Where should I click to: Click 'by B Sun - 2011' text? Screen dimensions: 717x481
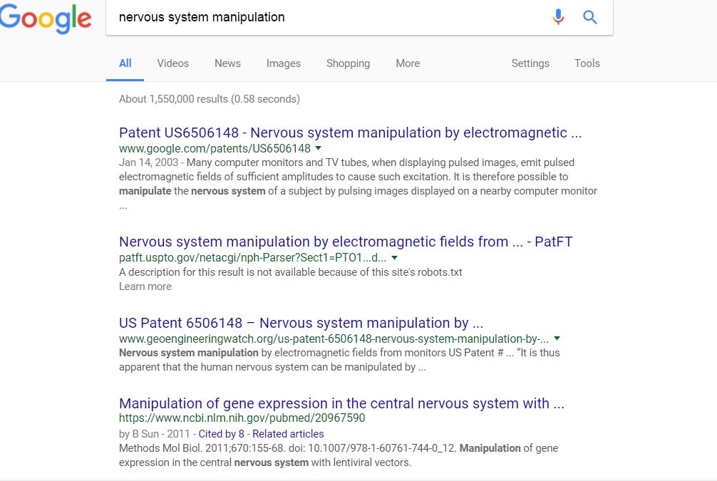[154, 434]
